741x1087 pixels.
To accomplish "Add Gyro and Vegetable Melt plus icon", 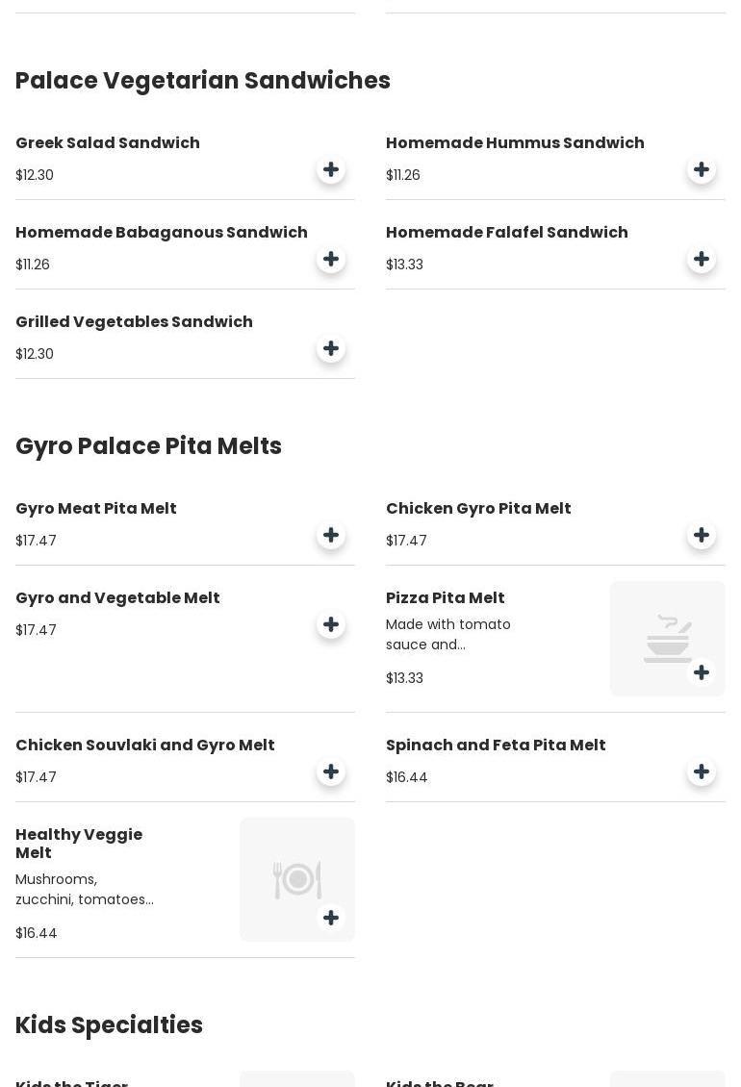I will [331, 624].
